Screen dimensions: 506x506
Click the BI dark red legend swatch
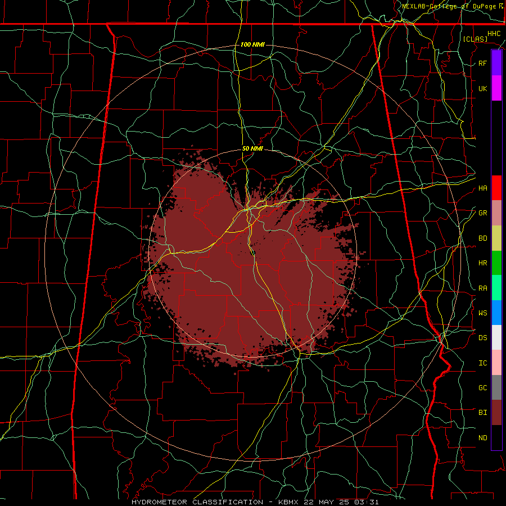click(x=496, y=413)
